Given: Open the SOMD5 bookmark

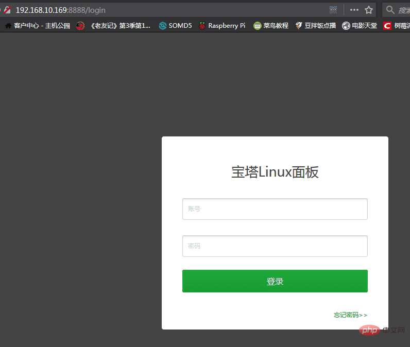Looking at the screenshot, I should (x=175, y=26).
